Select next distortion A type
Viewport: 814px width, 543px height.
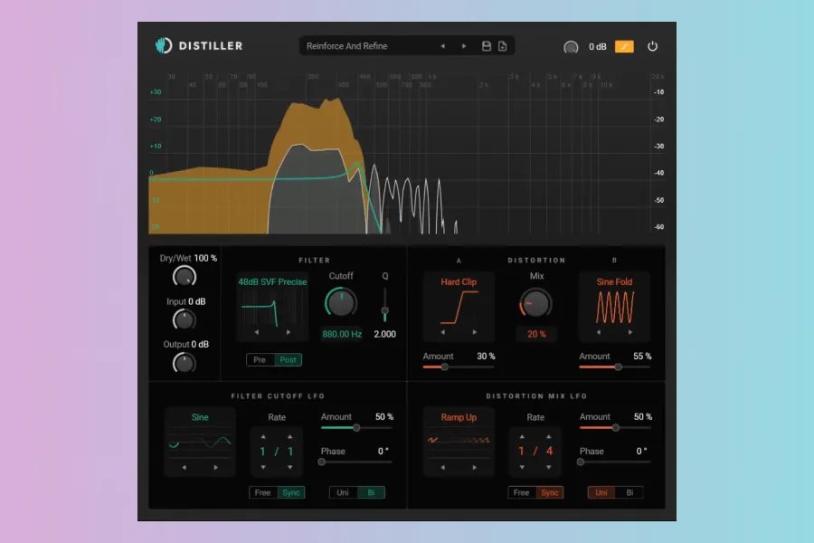(475, 332)
